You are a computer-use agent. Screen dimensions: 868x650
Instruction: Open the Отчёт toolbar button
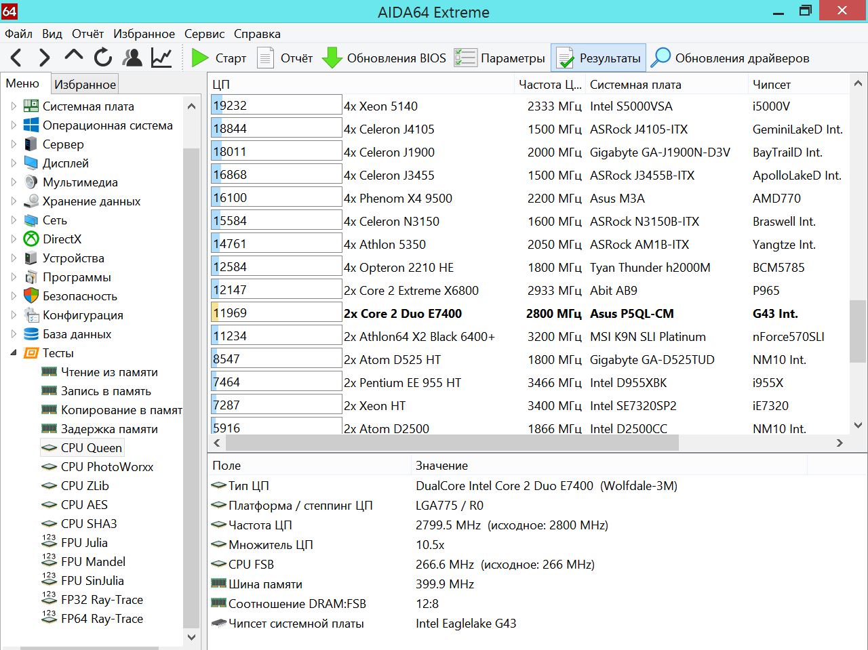285,58
